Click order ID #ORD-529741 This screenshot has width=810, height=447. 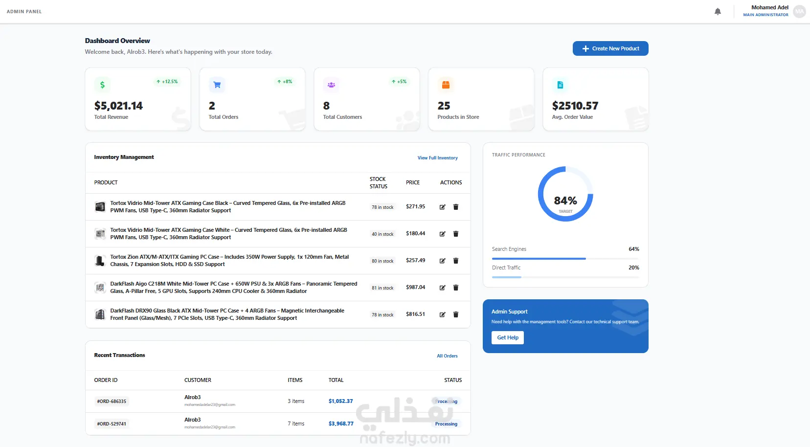tap(112, 424)
